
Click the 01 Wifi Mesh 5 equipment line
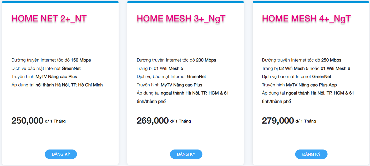pos(160,68)
